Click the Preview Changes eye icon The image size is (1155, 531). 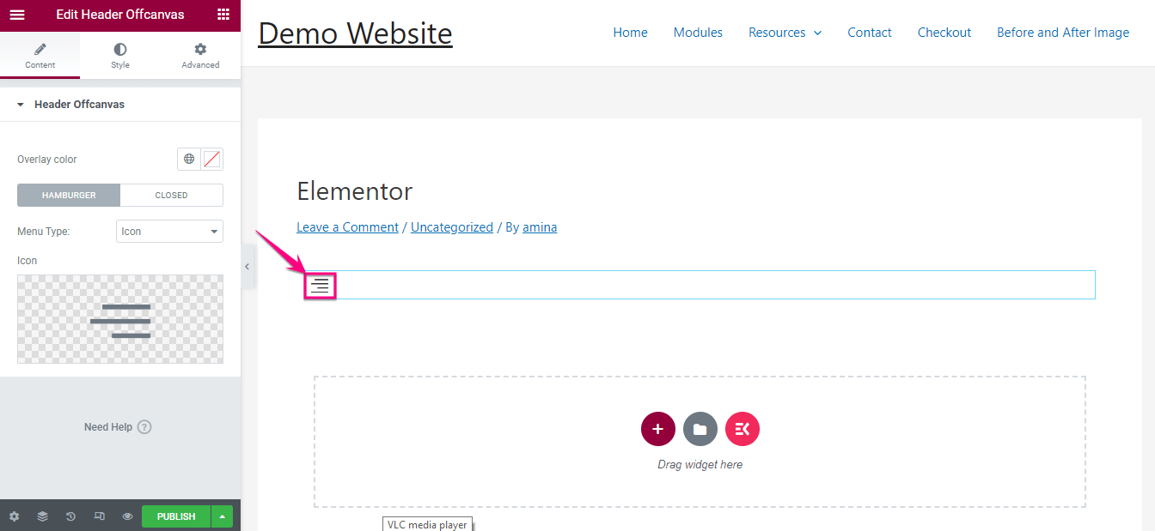click(127, 516)
